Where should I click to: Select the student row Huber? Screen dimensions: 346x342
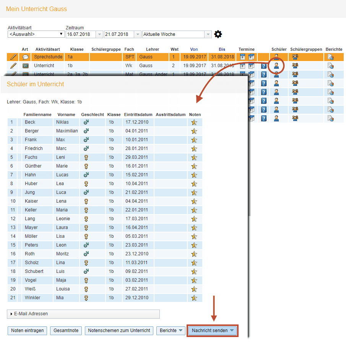(x=105, y=184)
